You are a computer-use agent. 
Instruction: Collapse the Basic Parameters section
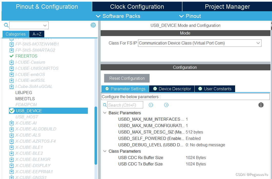click(x=105, y=113)
